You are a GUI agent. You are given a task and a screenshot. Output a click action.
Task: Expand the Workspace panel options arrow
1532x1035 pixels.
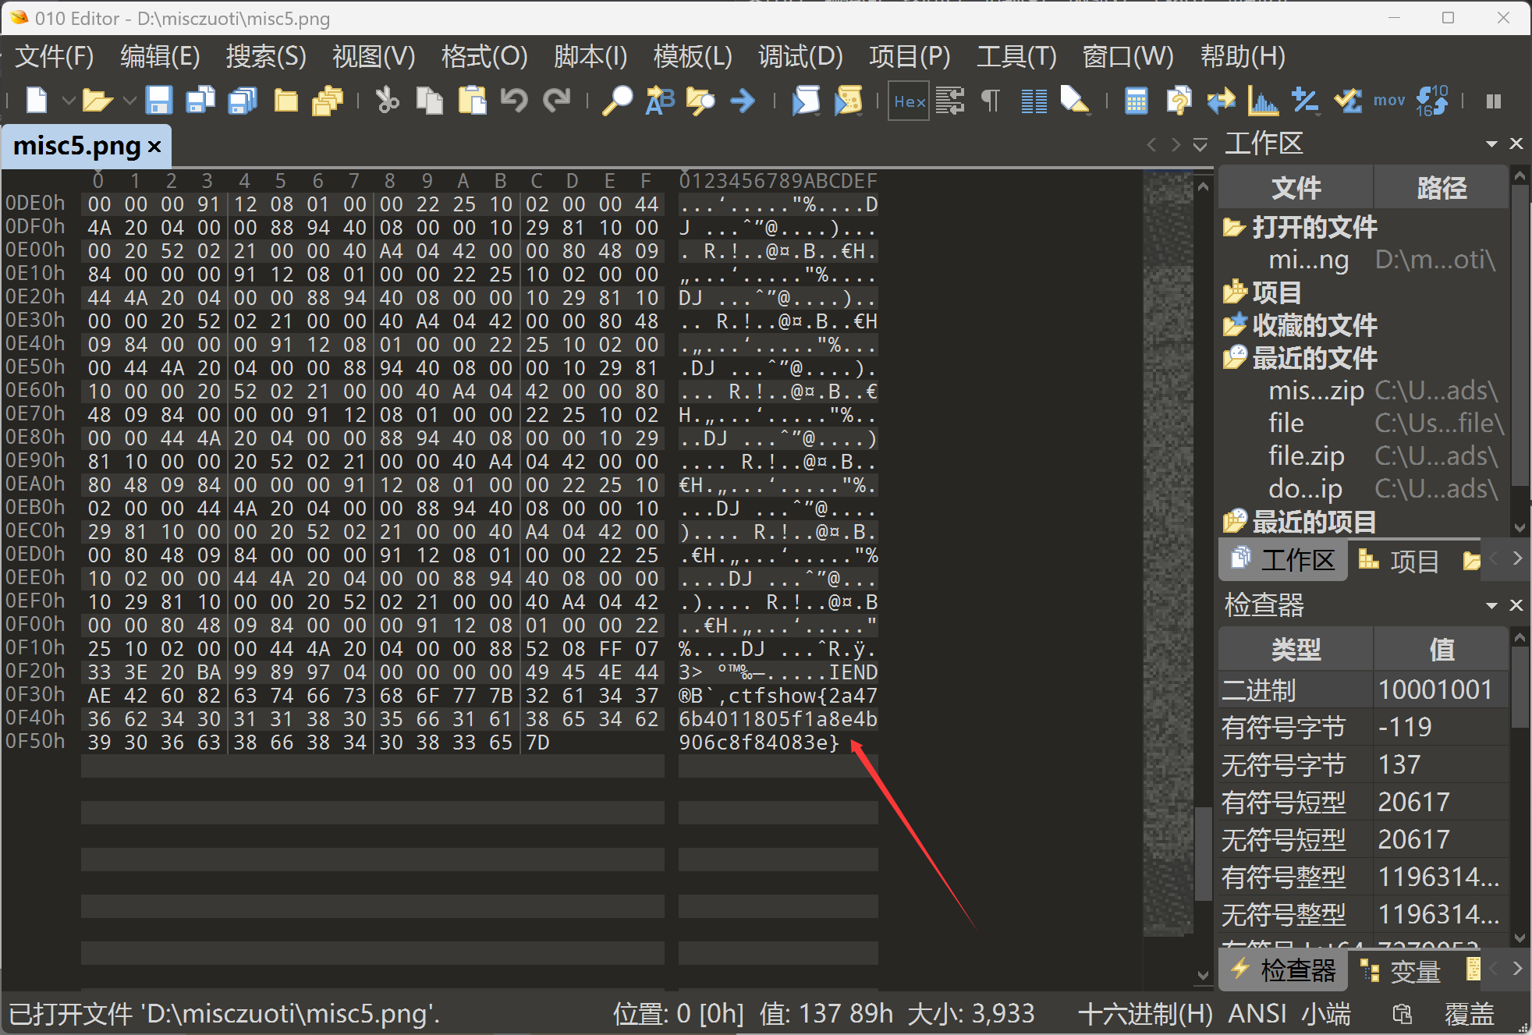coord(1491,144)
